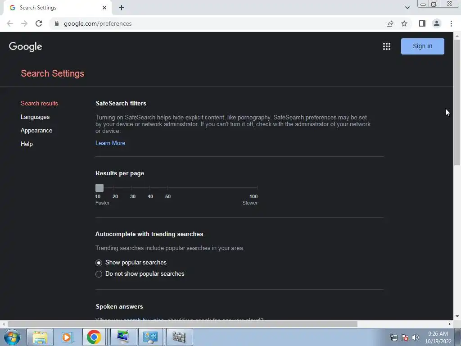Open the Help section
Viewport: 461px width, 346px height.
(27, 144)
